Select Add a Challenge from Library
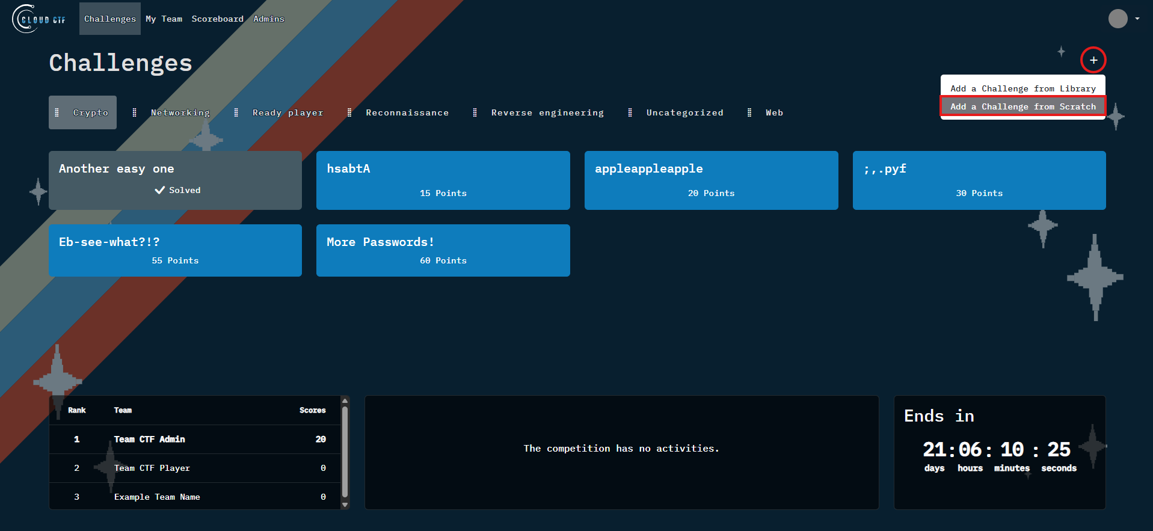This screenshot has height=531, width=1153. coord(1022,88)
